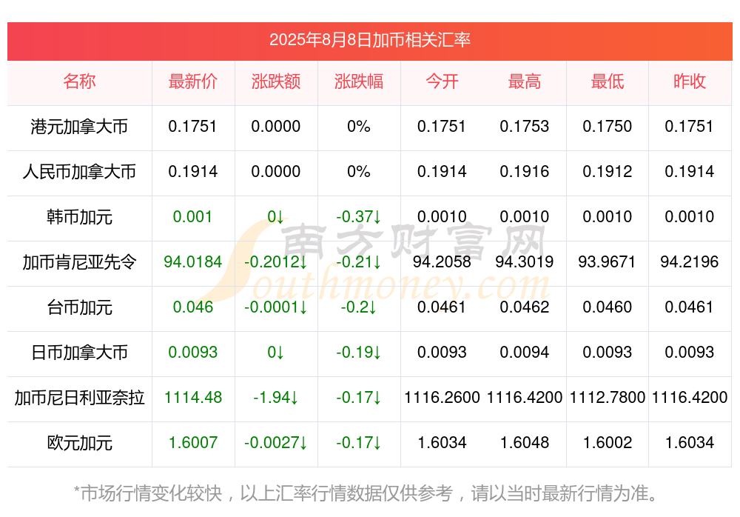The height and width of the screenshot is (517, 740).
Task: Click the 最高 column header
Action: point(525,81)
